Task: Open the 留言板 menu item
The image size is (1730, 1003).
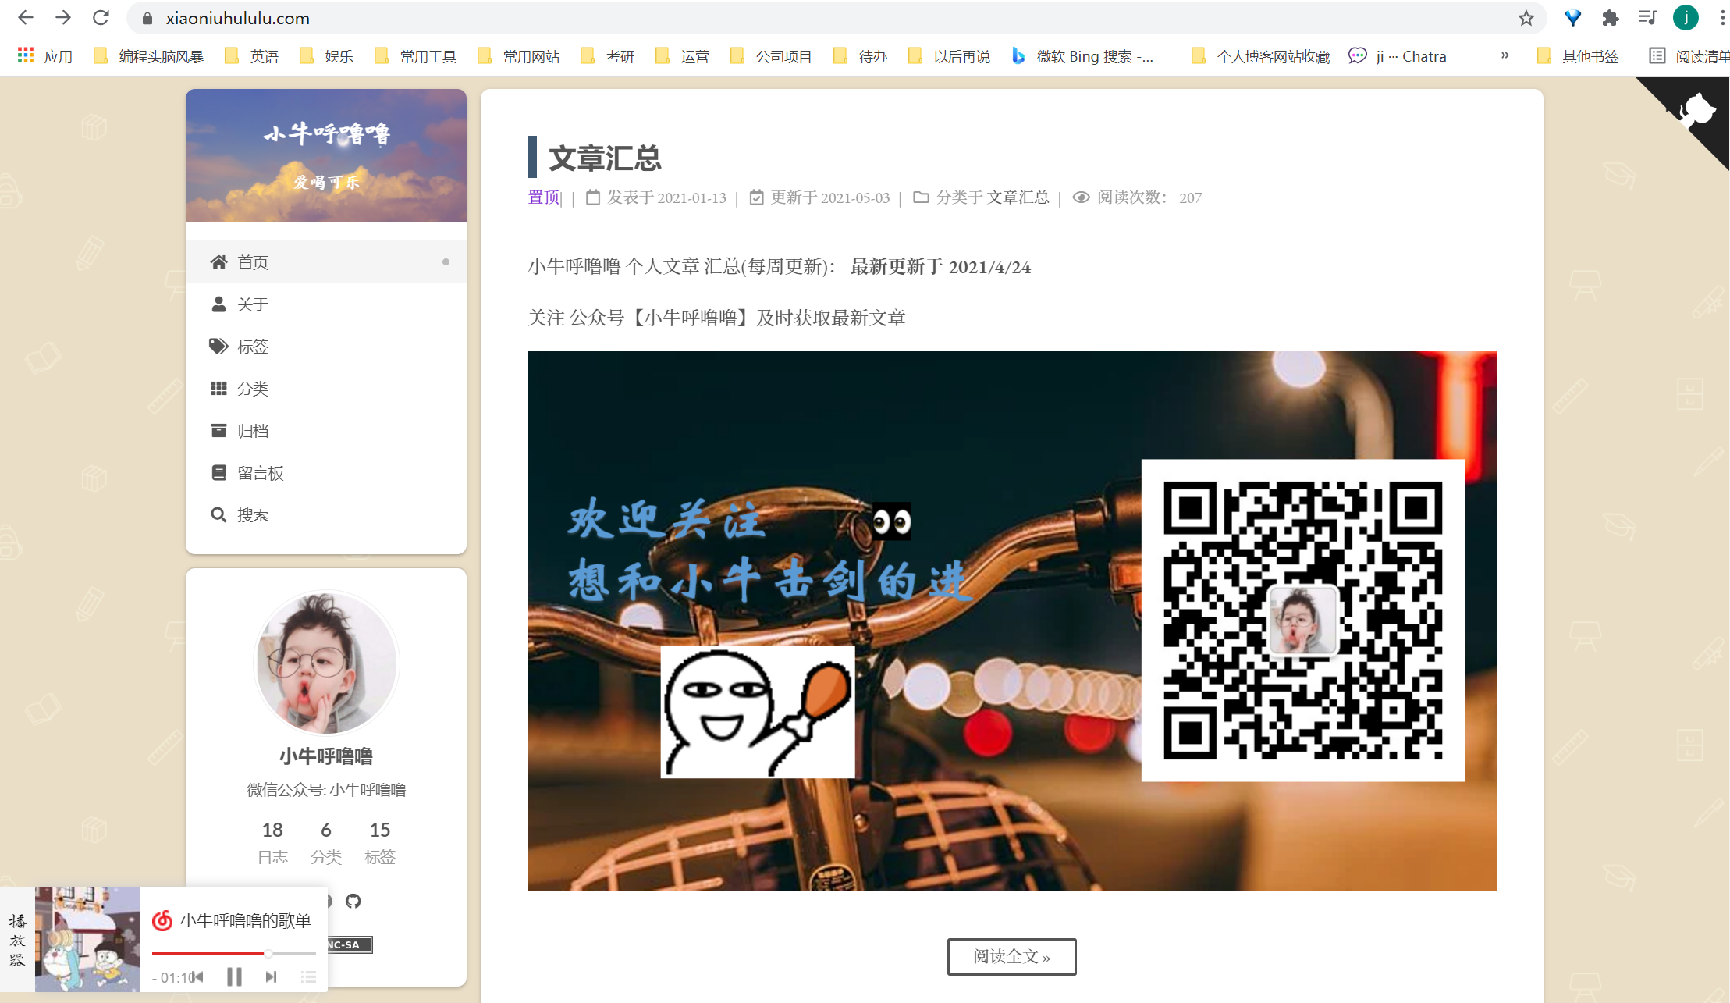Action: (326, 473)
